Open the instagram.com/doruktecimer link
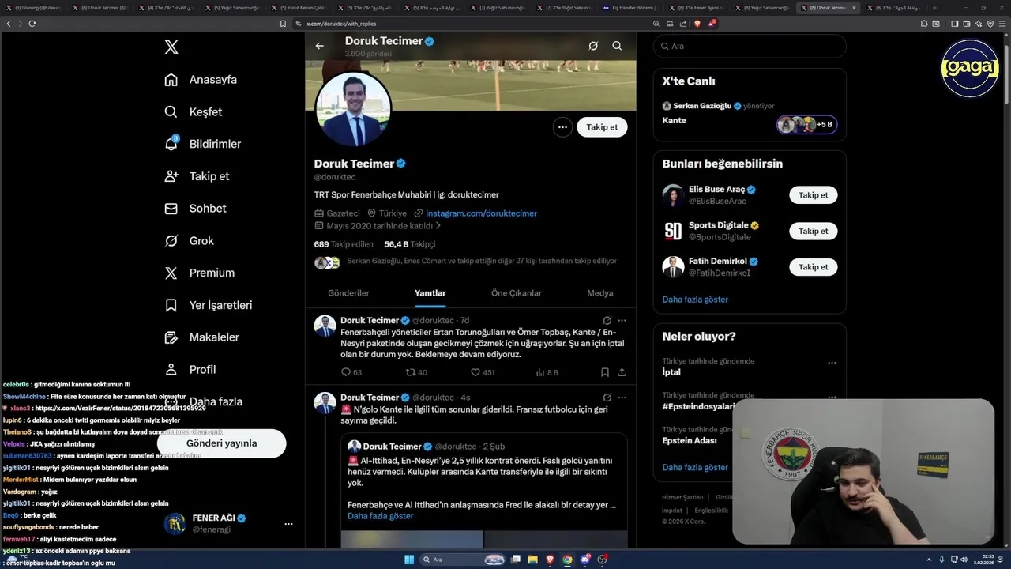 click(x=481, y=213)
